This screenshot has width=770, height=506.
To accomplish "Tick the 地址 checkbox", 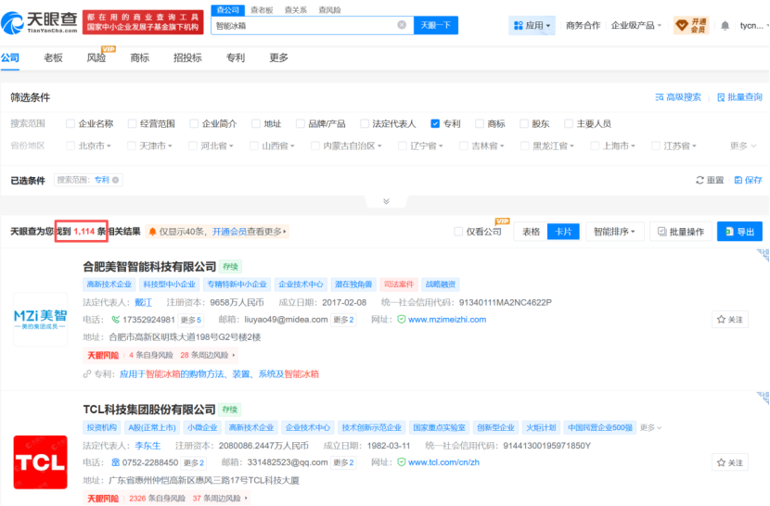I will pyautogui.click(x=256, y=123).
